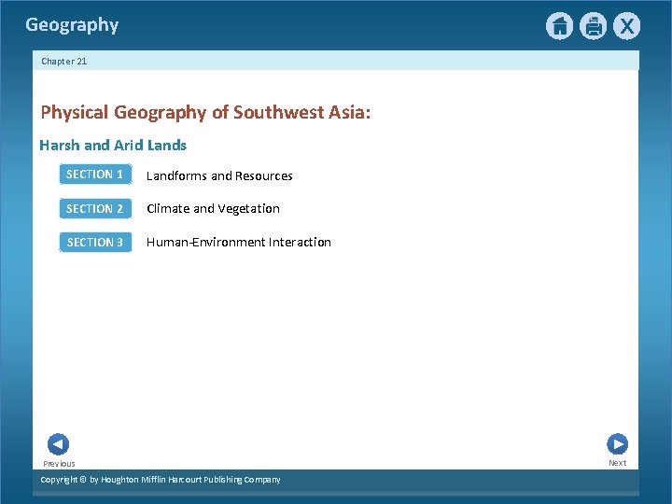
Task: Click the Next arrow button
Action: coord(618,444)
